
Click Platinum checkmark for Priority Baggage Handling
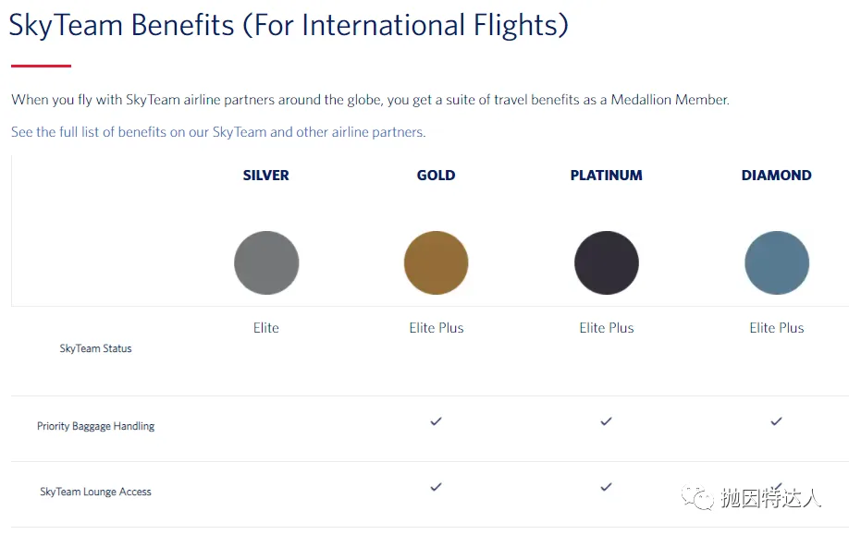pos(607,420)
